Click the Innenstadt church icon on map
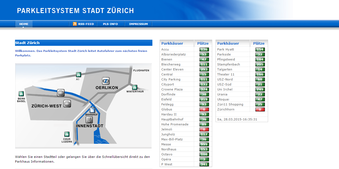Image resolution: width=339 pixels, height=169 pixels. (x=89, y=120)
